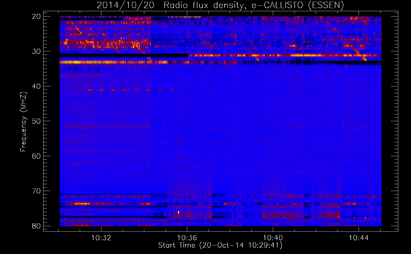
Task: Click the 10:32 time tick label
Action: (x=101, y=238)
